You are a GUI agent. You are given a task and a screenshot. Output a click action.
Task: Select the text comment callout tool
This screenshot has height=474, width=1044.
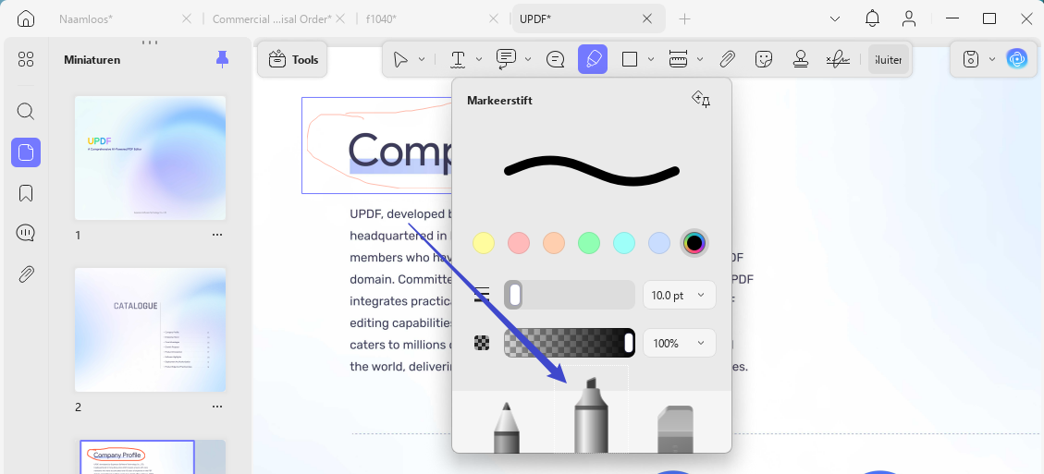click(506, 59)
